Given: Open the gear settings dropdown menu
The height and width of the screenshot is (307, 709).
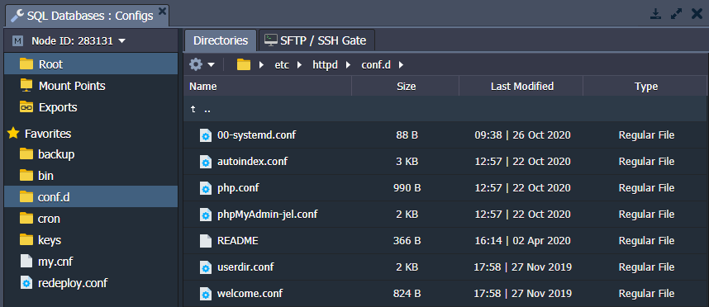Looking at the screenshot, I should [x=202, y=64].
